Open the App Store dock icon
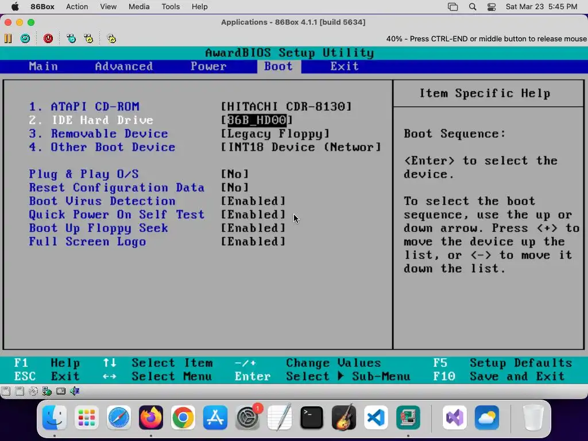Image resolution: width=588 pixels, height=441 pixels. (215, 417)
